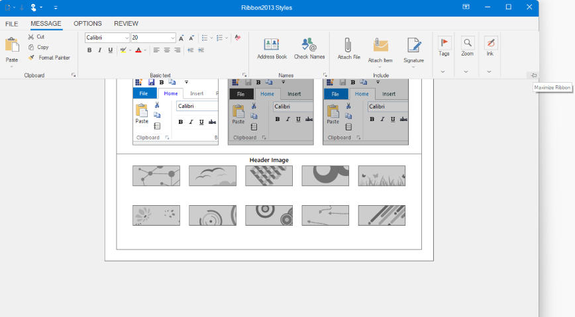575x317 pixels.
Task: Toggle Underline formatting in the ribbon
Action: [x=111, y=50]
